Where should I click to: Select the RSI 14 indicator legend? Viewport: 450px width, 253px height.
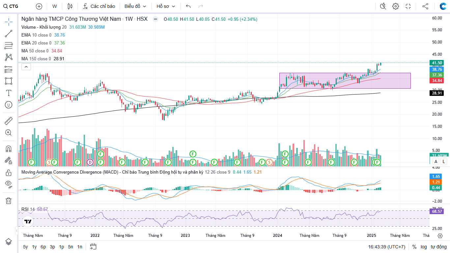(28, 209)
